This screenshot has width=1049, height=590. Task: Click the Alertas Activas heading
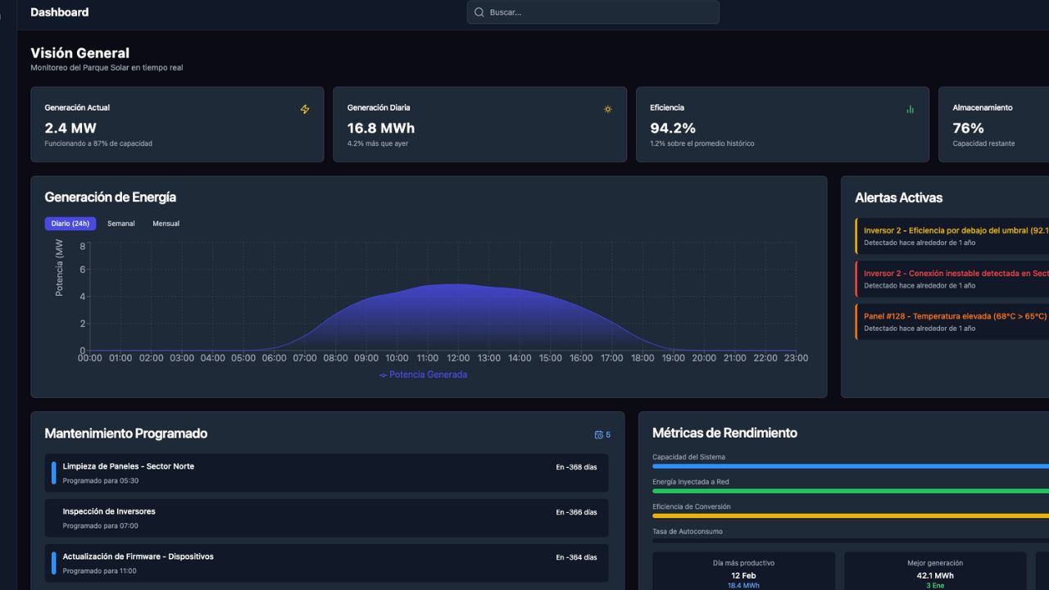pos(898,197)
